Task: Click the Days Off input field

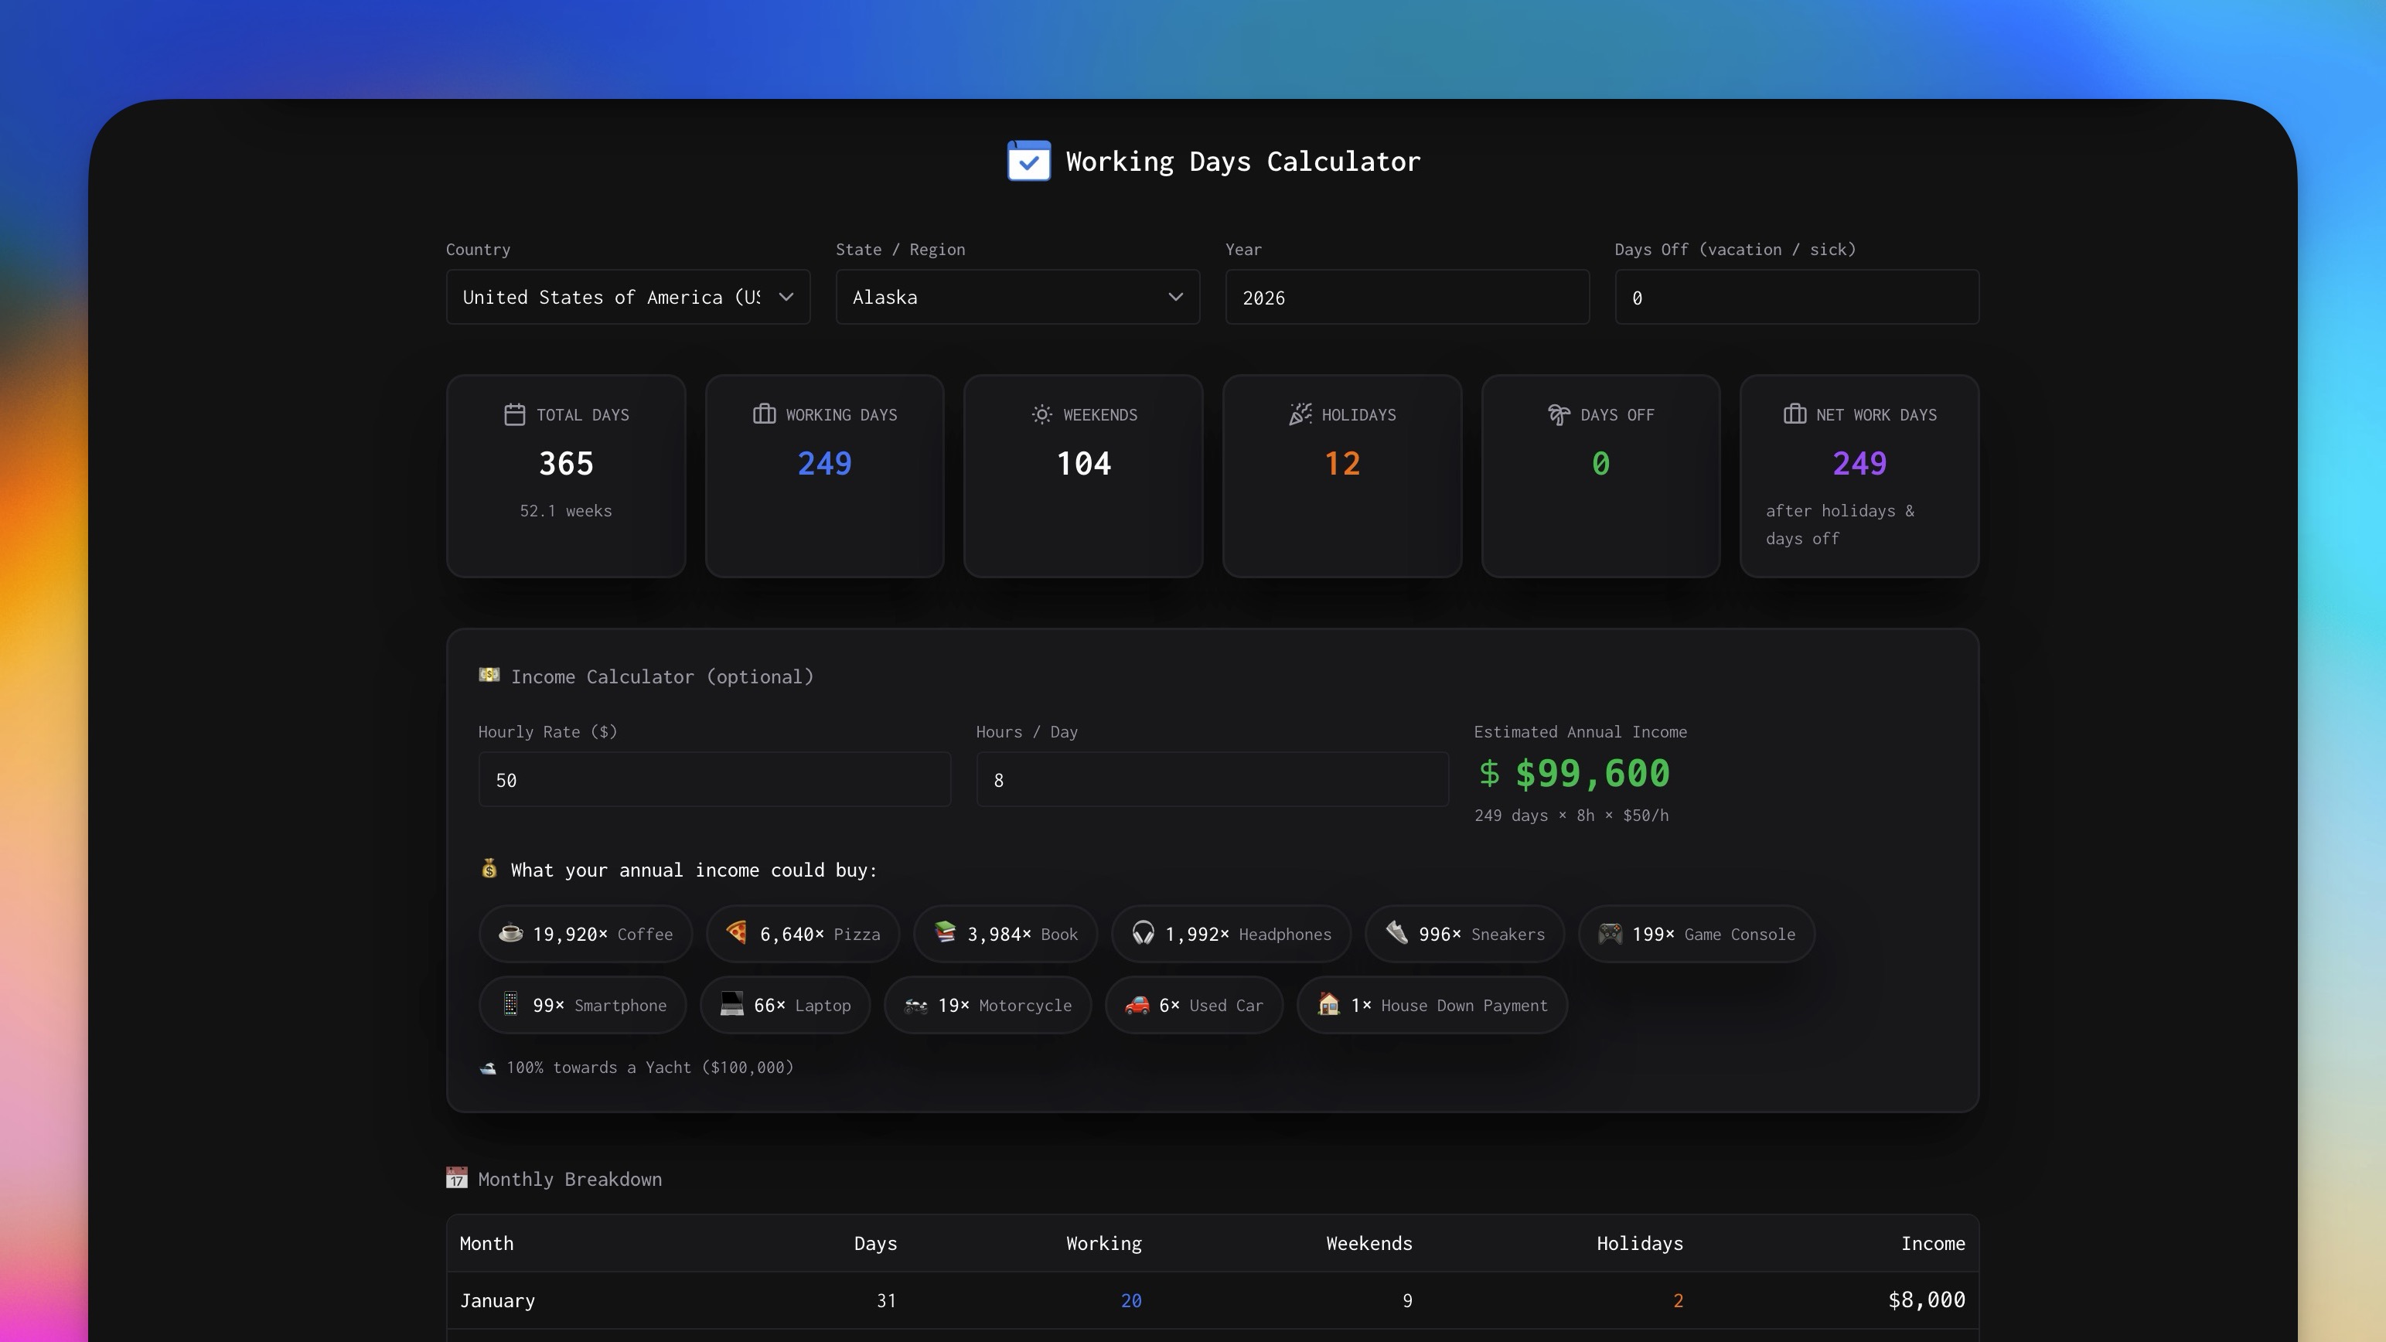Action: (x=1796, y=298)
